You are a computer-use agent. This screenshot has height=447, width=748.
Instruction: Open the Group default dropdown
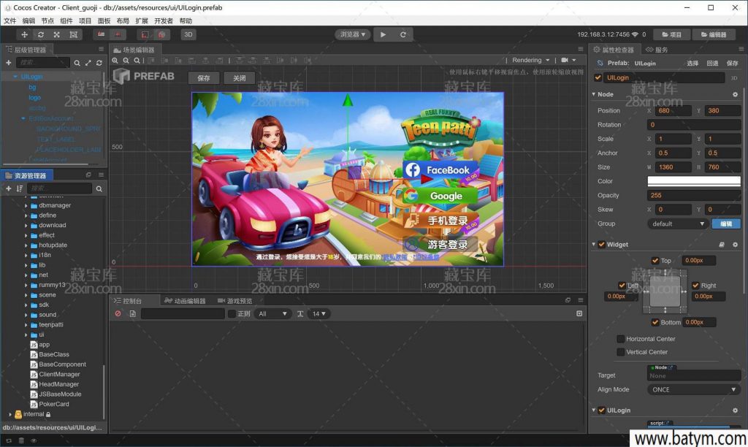[x=677, y=224]
